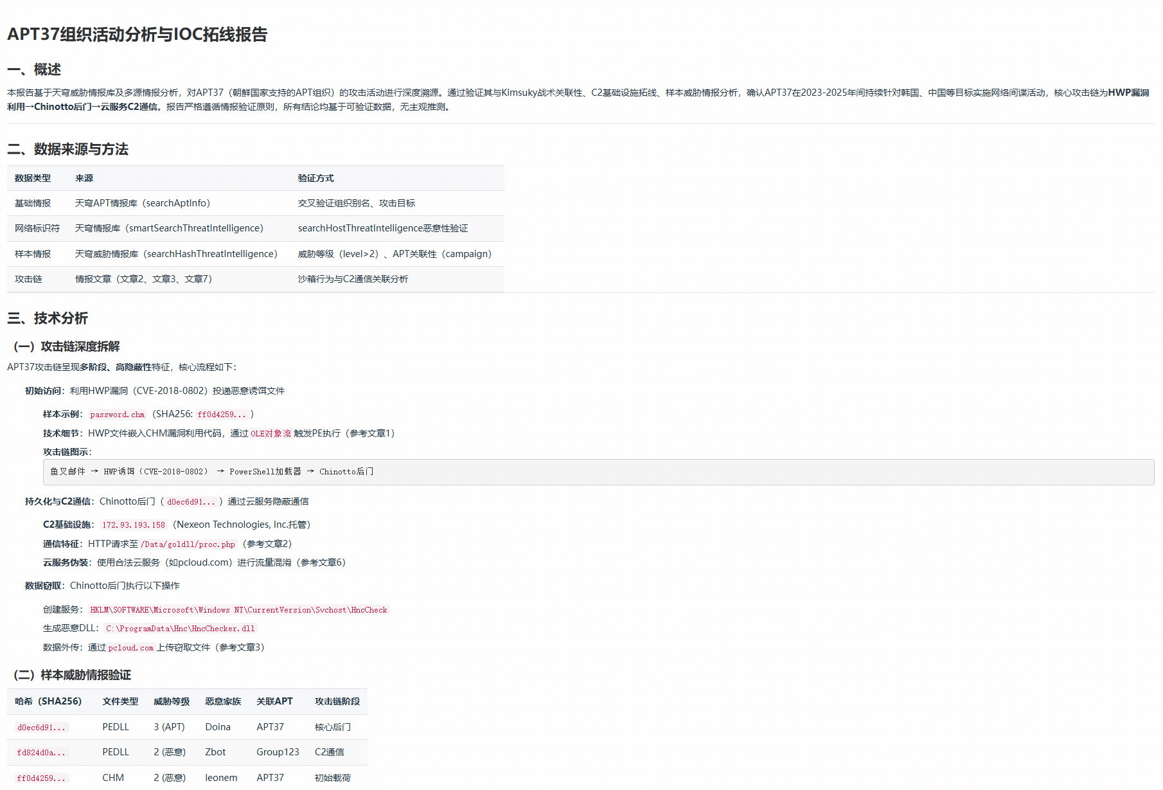Select the Zbot malware family cell
The height and width of the screenshot is (790, 1163).
(217, 752)
